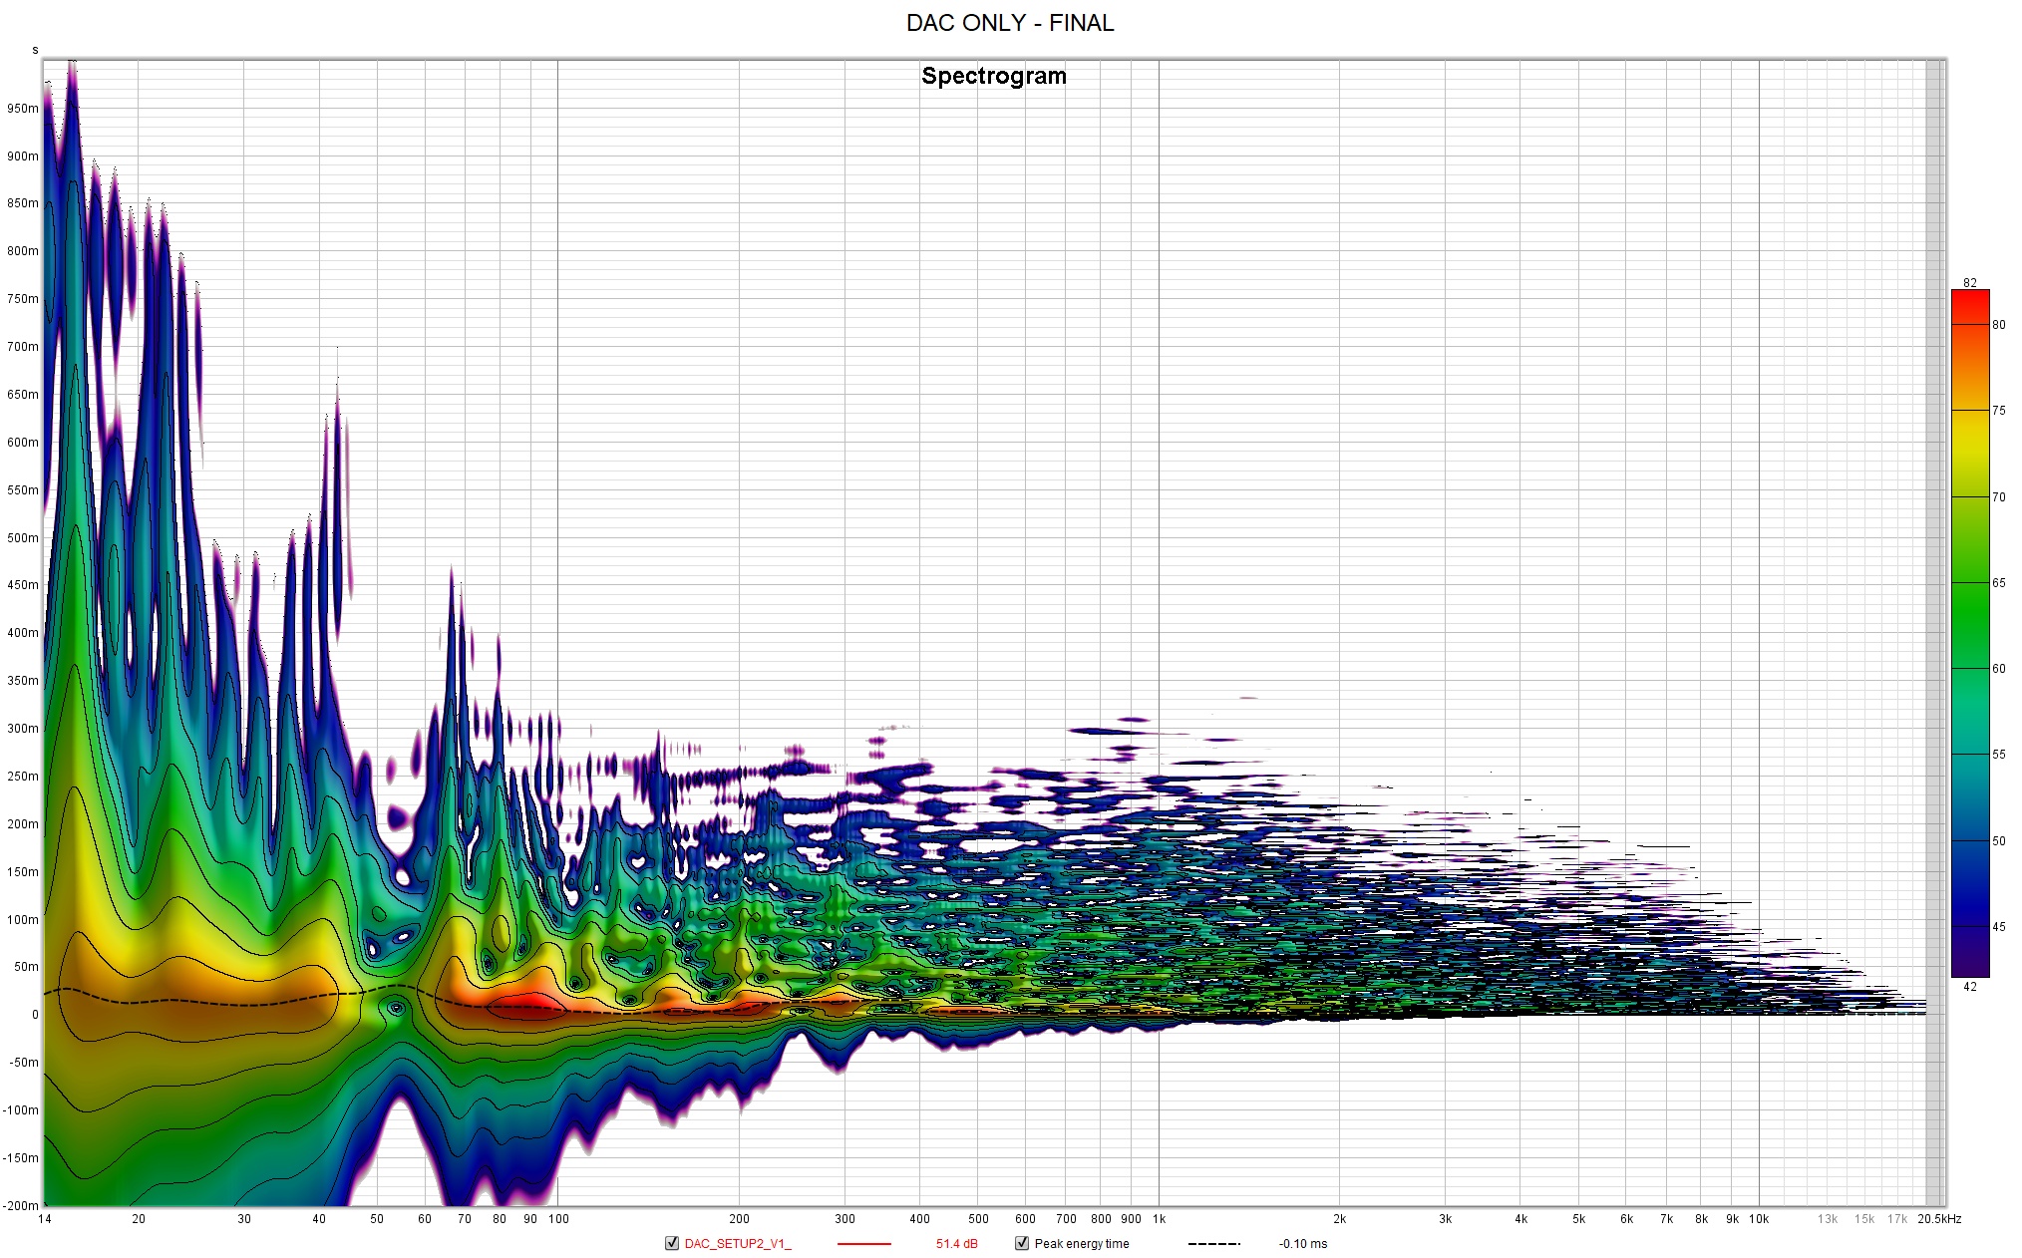Click the dashed black line sample in the legend
The width and height of the screenshot is (2022, 1258).
point(1213,1244)
